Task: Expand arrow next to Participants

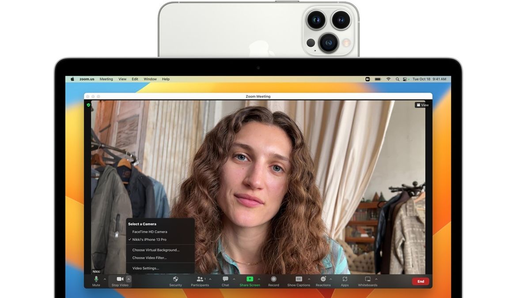Action: pos(210,279)
